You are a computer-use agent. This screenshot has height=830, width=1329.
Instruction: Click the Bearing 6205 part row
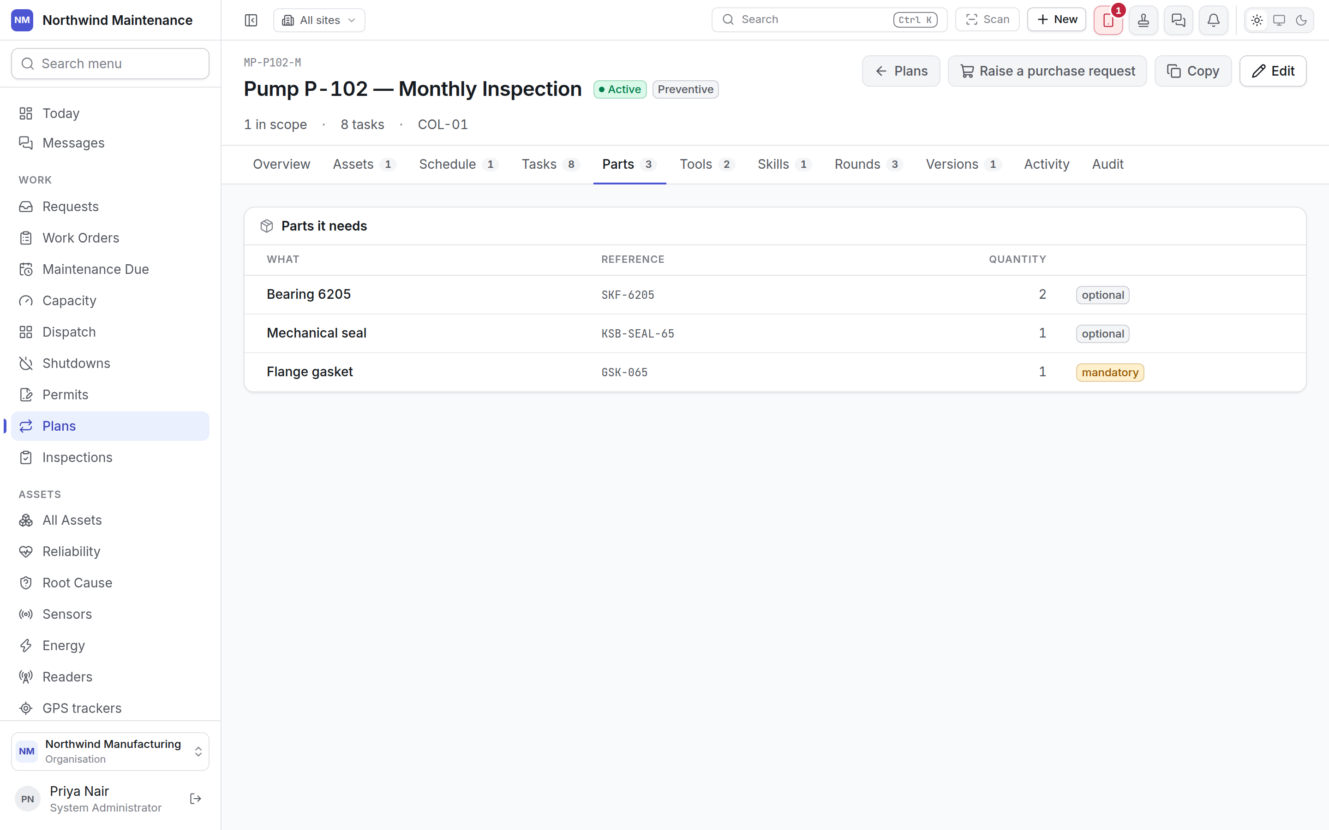click(775, 295)
